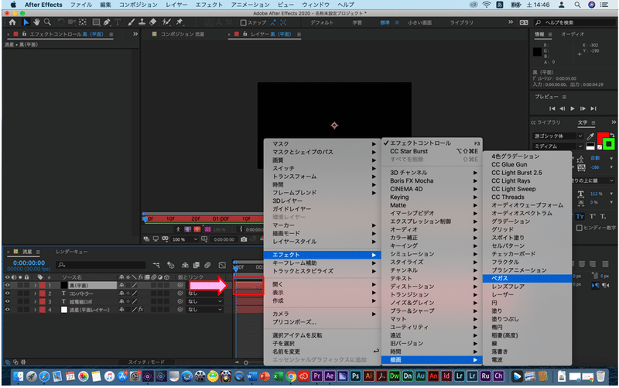619x388 pixels.
Task: Open the composition mini-flowchart icon in the timeline
Action: pos(157,265)
